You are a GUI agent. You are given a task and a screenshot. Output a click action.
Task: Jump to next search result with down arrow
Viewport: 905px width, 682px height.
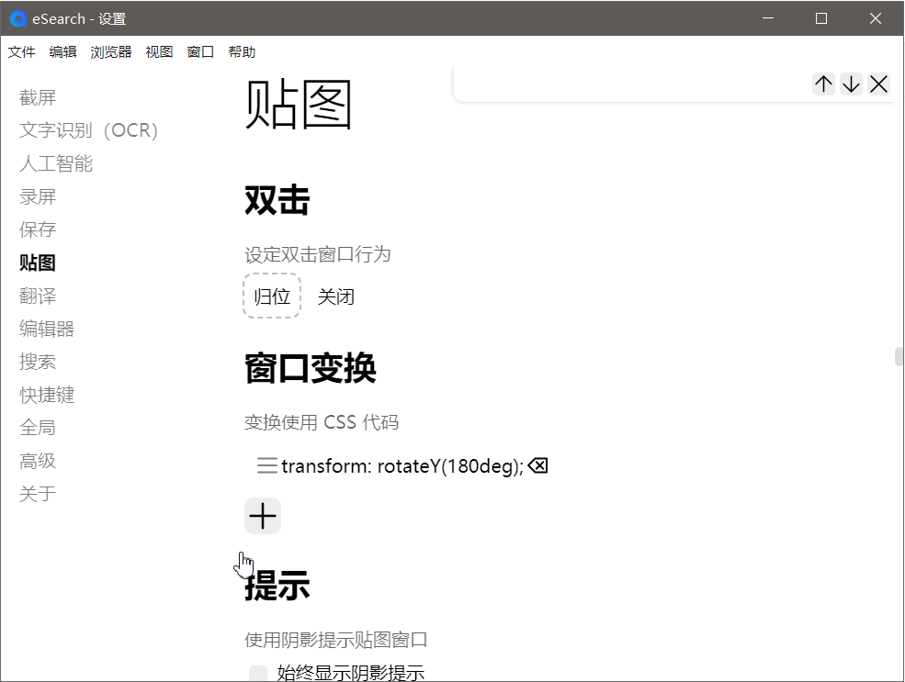tap(851, 84)
